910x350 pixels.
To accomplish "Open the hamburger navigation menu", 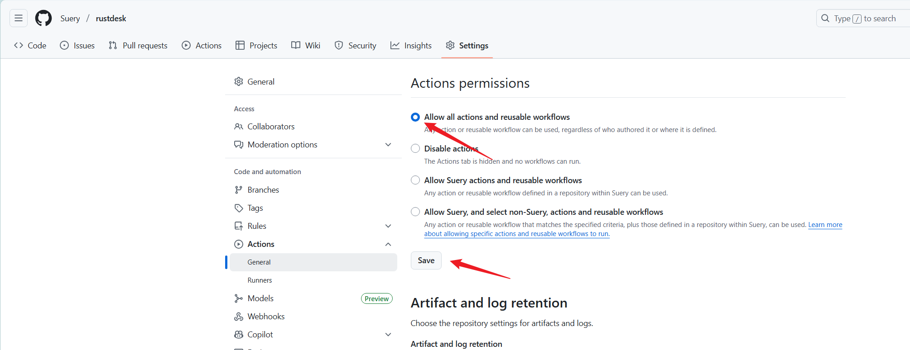I will [x=19, y=18].
